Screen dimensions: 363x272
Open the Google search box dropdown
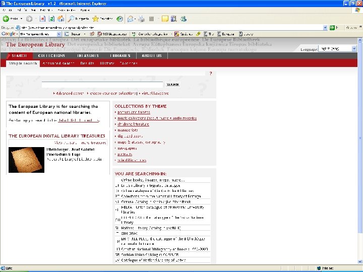point(59,34)
